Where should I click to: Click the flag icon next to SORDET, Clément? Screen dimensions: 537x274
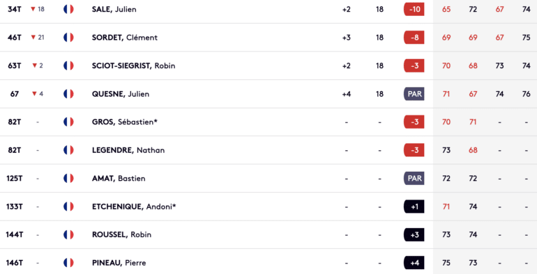(68, 38)
